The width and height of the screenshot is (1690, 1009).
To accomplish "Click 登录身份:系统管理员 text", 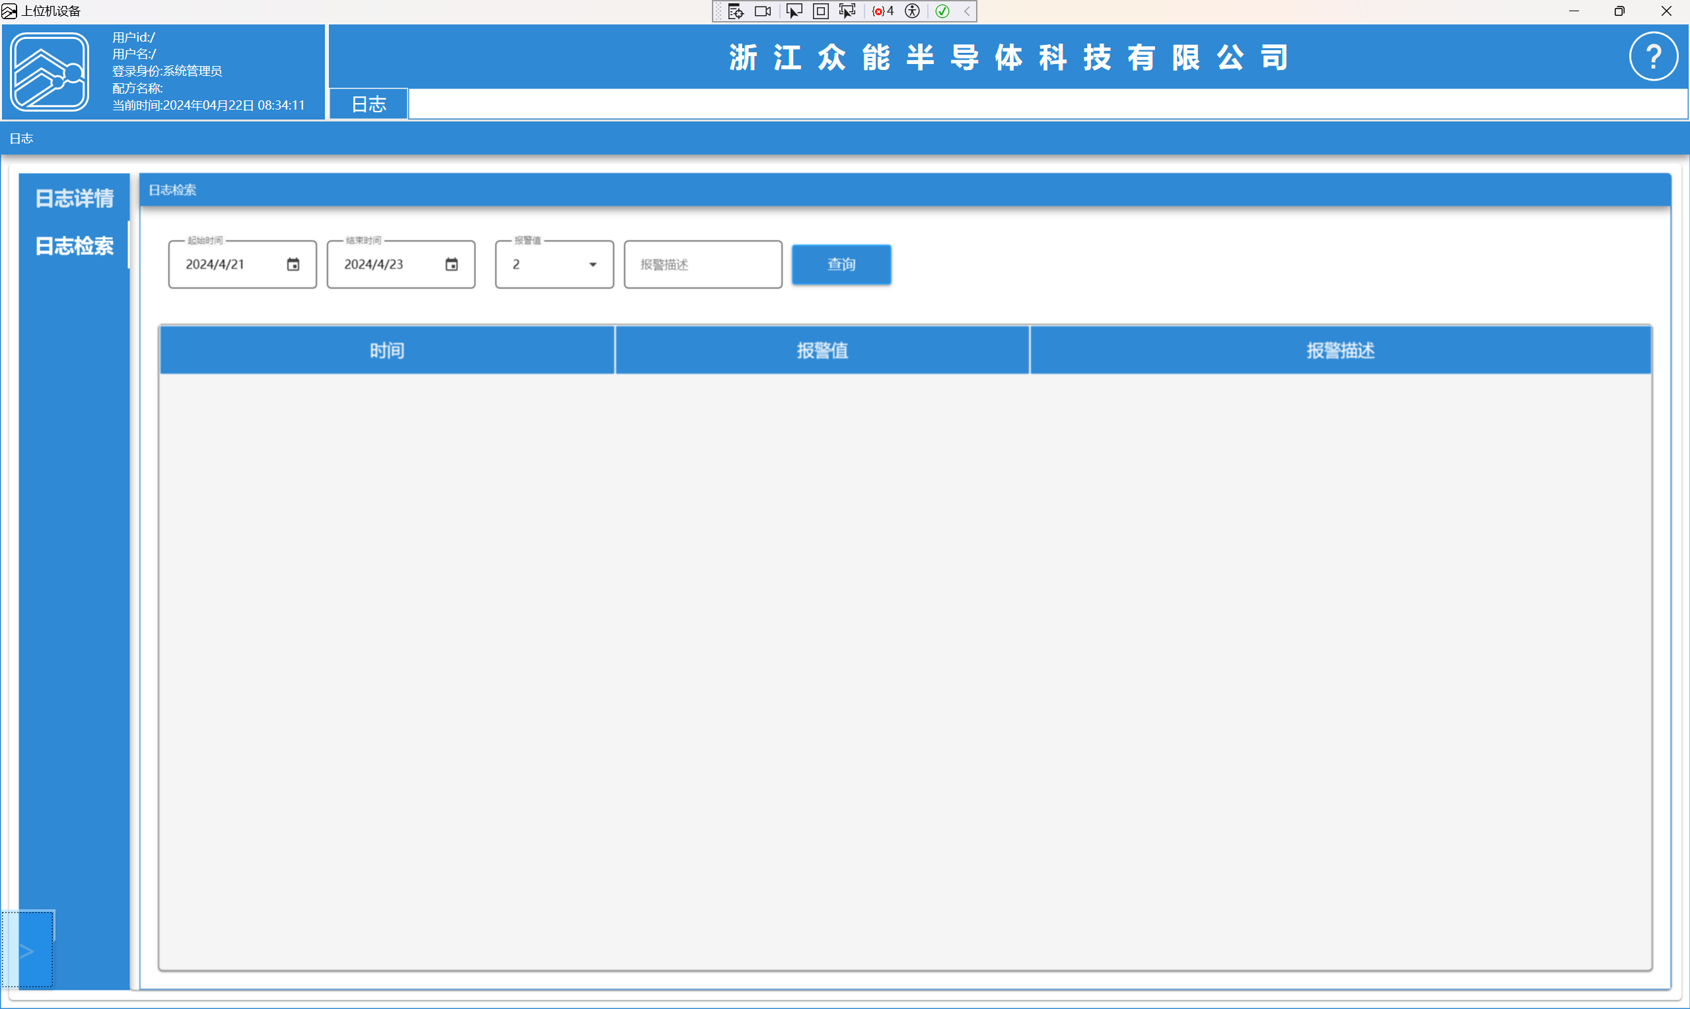I will [166, 71].
